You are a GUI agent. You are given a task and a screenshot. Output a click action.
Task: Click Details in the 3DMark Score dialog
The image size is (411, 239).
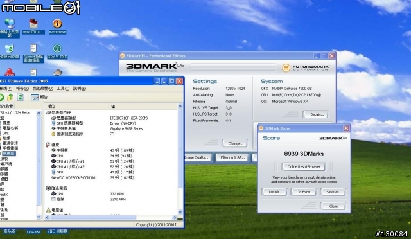tap(275, 192)
